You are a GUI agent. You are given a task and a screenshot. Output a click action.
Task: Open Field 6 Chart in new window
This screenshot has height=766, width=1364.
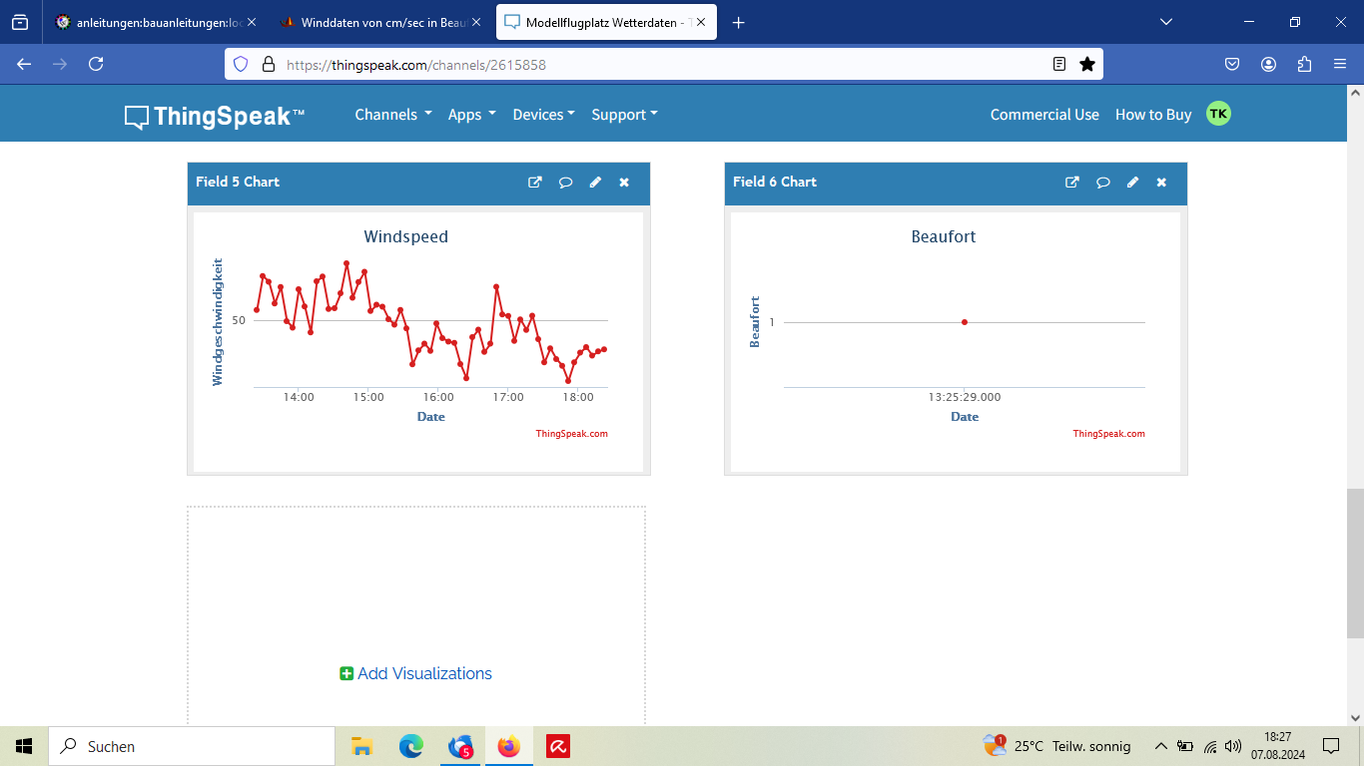(x=1072, y=183)
